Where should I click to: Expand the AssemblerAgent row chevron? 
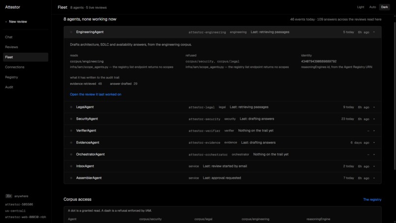point(374,178)
